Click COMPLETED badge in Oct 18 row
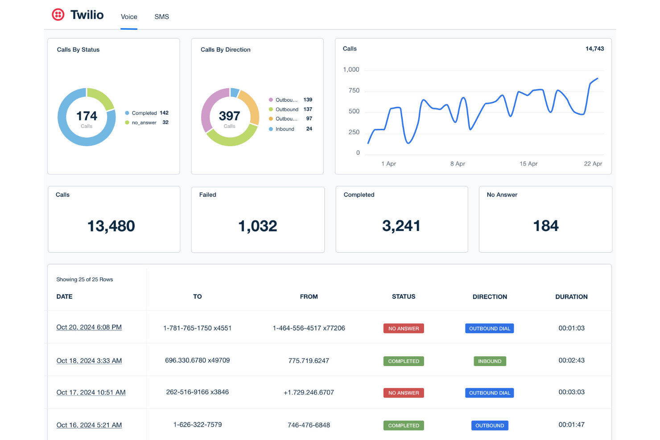The image size is (660, 440). click(404, 361)
